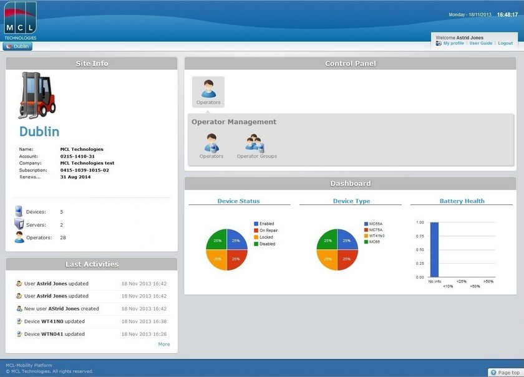The image size is (524, 377).
Task: Click the renewal date 31 Aug 2014
Action: [x=75, y=177]
